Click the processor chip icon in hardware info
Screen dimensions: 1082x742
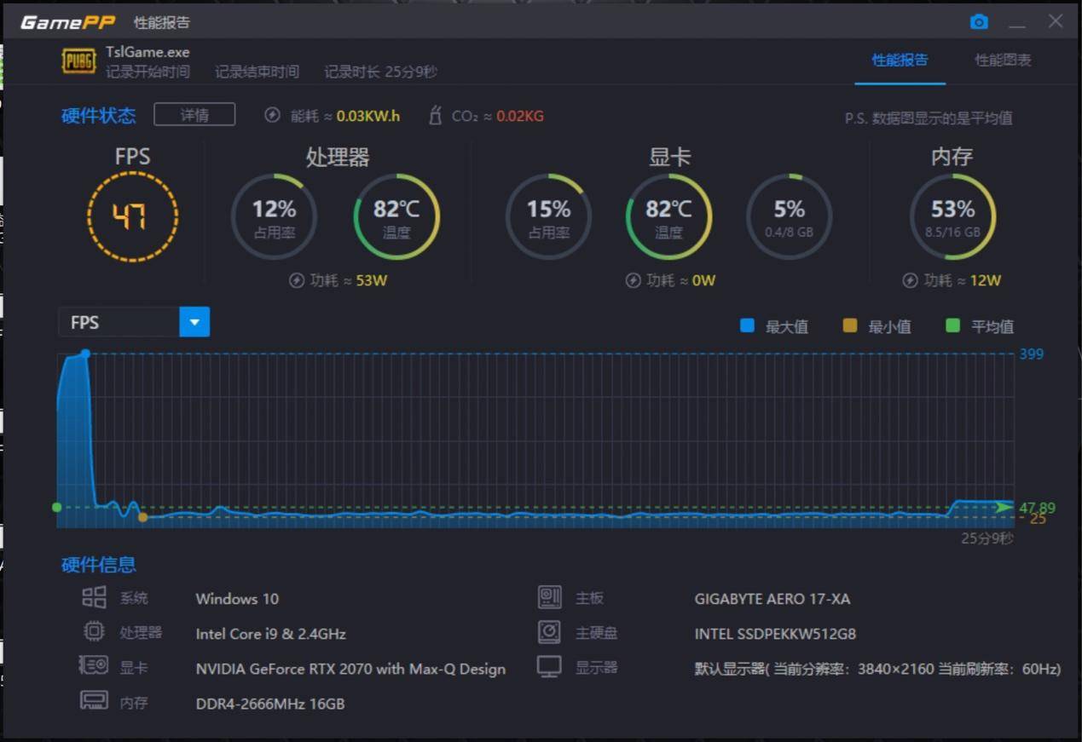pos(94,632)
